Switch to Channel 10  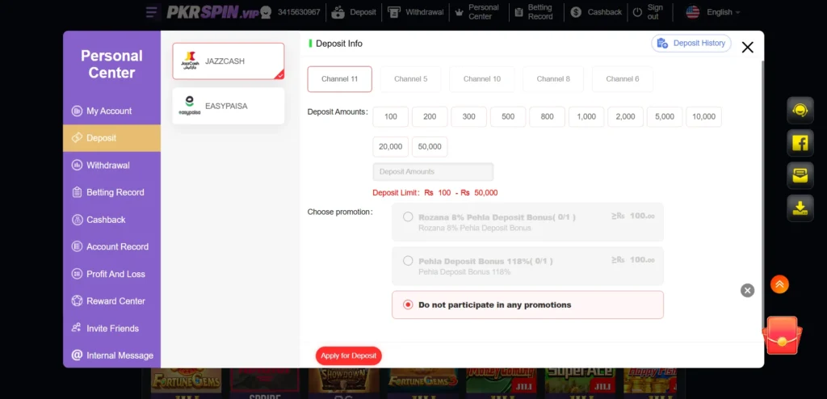click(x=482, y=79)
